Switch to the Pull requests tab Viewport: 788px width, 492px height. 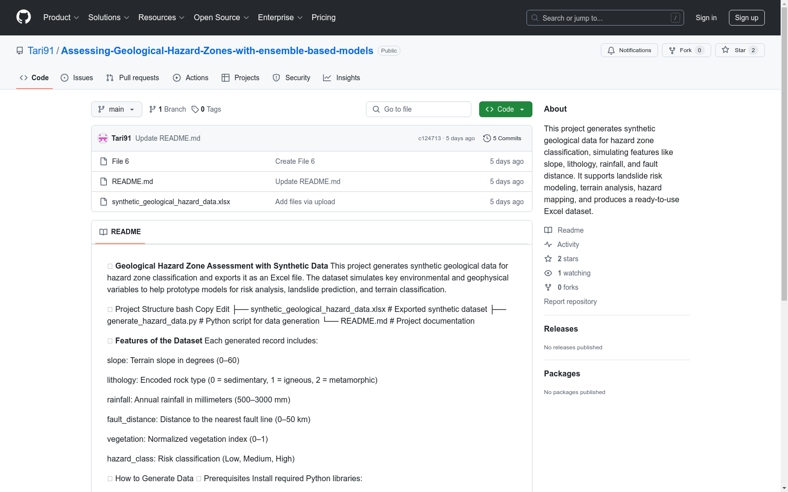tap(132, 78)
